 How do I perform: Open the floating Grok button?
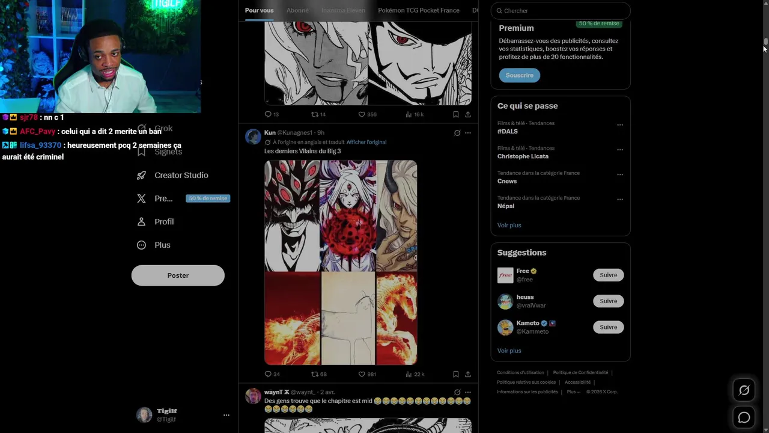[x=744, y=390]
